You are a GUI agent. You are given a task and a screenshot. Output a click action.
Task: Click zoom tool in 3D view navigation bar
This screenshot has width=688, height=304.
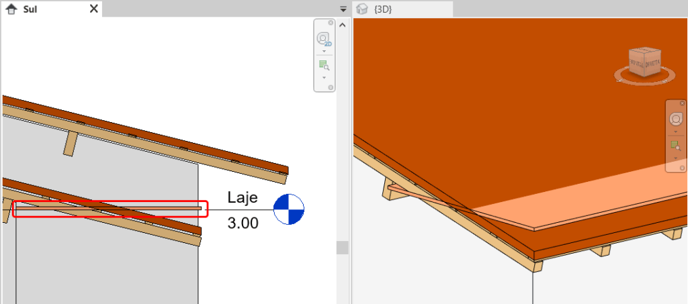[675, 146]
